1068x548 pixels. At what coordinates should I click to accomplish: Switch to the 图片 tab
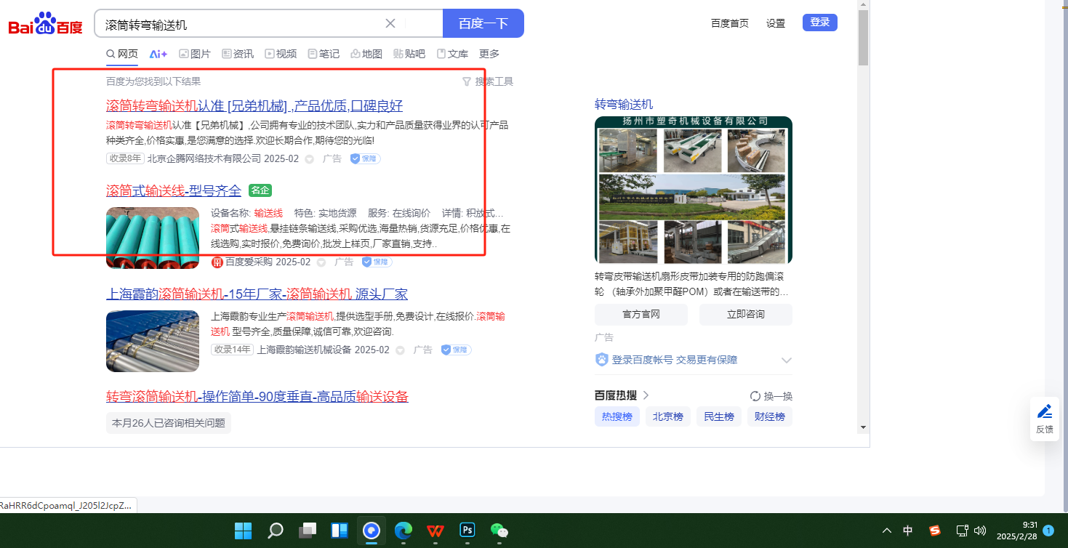195,54
